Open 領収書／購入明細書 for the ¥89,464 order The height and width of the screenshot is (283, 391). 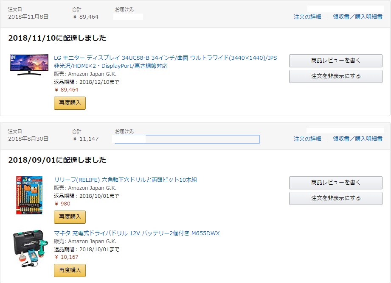click(357, 17)
